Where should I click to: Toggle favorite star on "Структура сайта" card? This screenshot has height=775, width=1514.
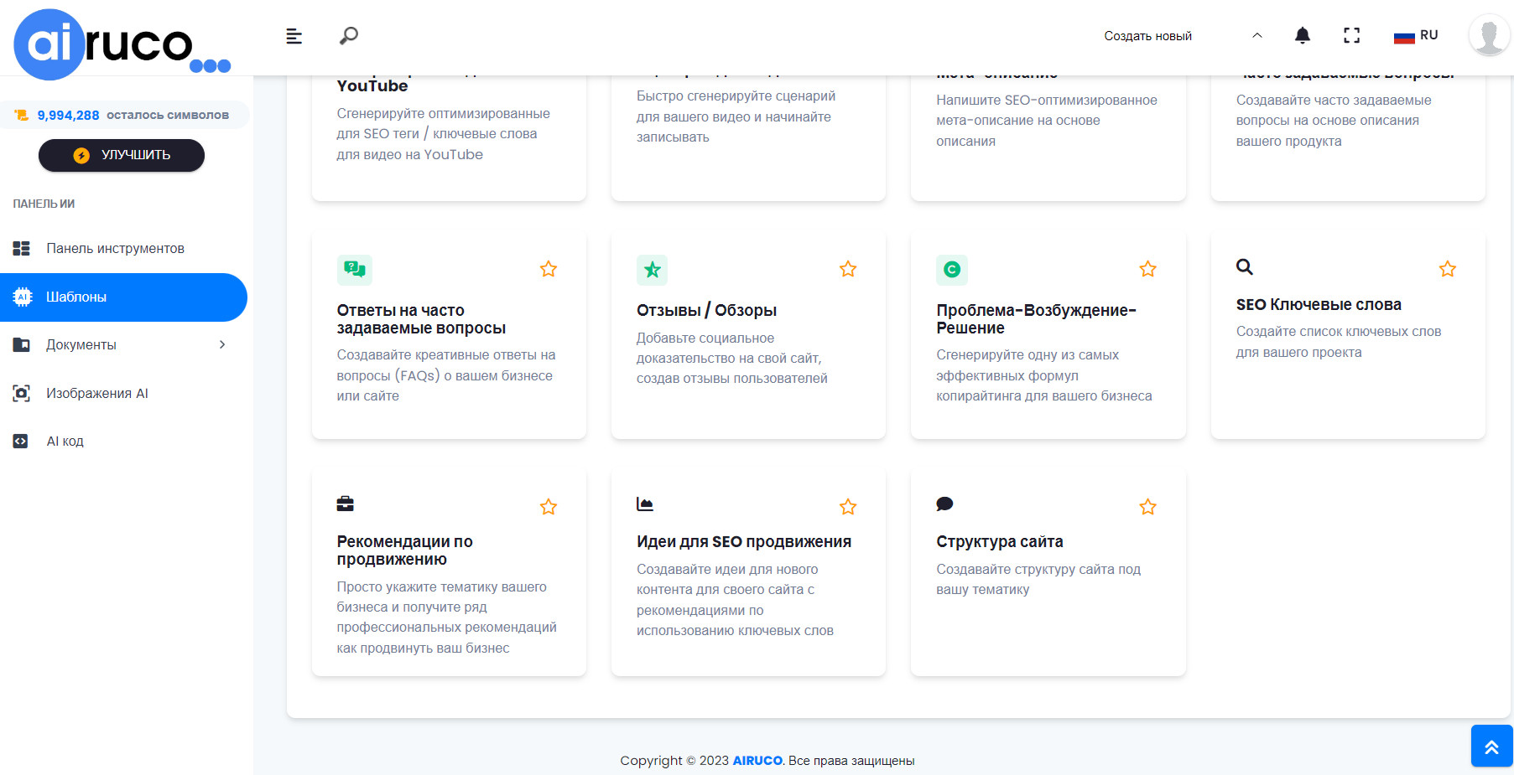[1147, 507]
